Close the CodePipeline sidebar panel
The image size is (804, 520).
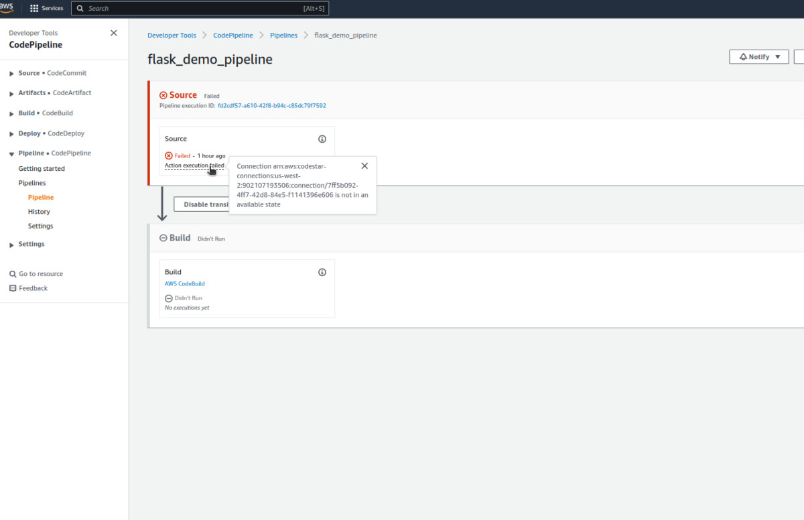pyautogui.click(x=113, y=32)
